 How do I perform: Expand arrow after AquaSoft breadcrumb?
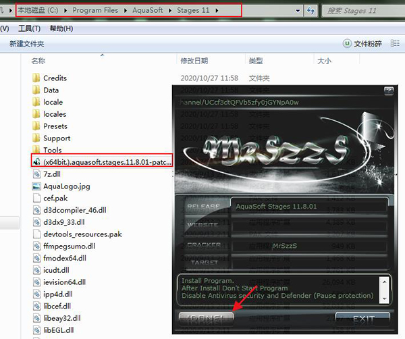(x=170, y=10)
